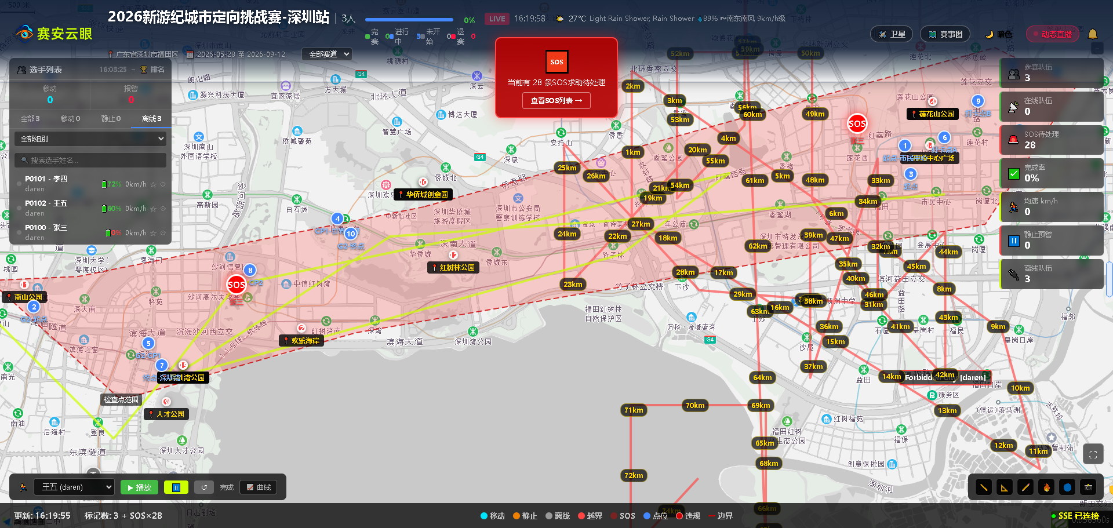Click 查看SOS列表 button

point(556,100)
